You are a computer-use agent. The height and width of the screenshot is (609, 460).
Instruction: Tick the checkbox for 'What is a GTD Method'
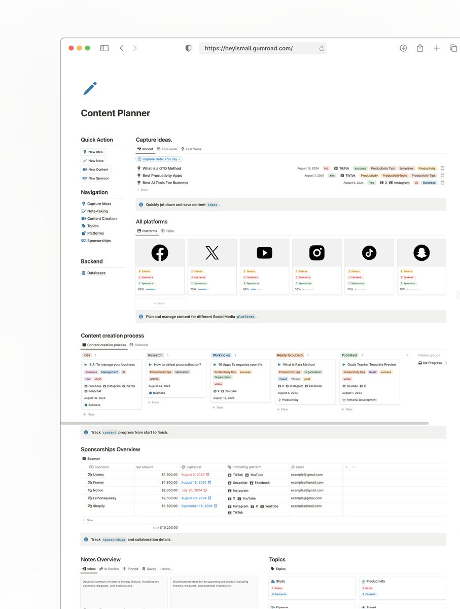click(x=442, y=168)
